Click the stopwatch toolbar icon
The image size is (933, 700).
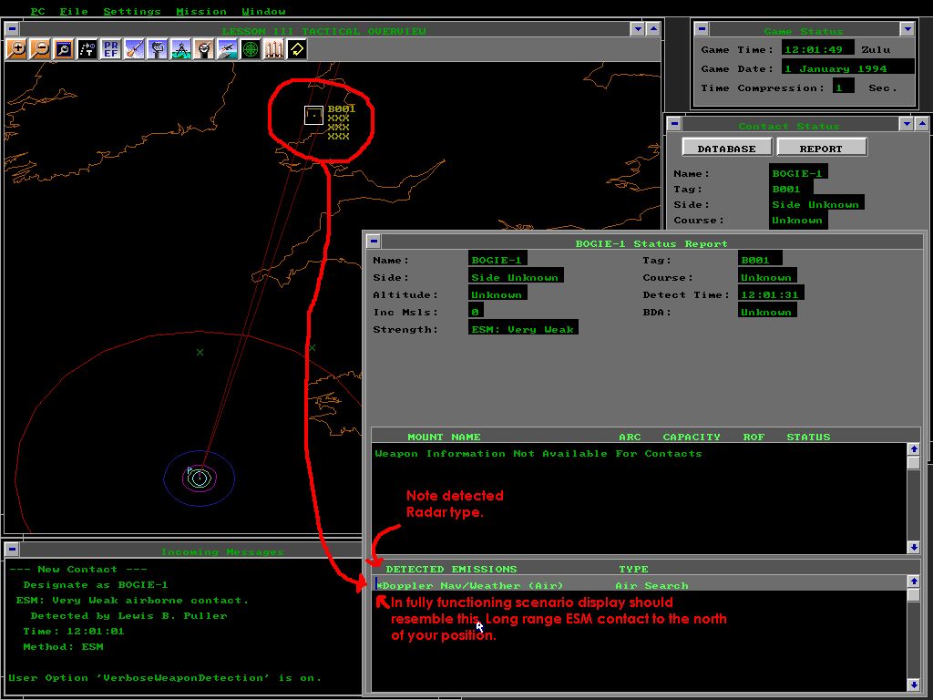click(x=204, y=49)
